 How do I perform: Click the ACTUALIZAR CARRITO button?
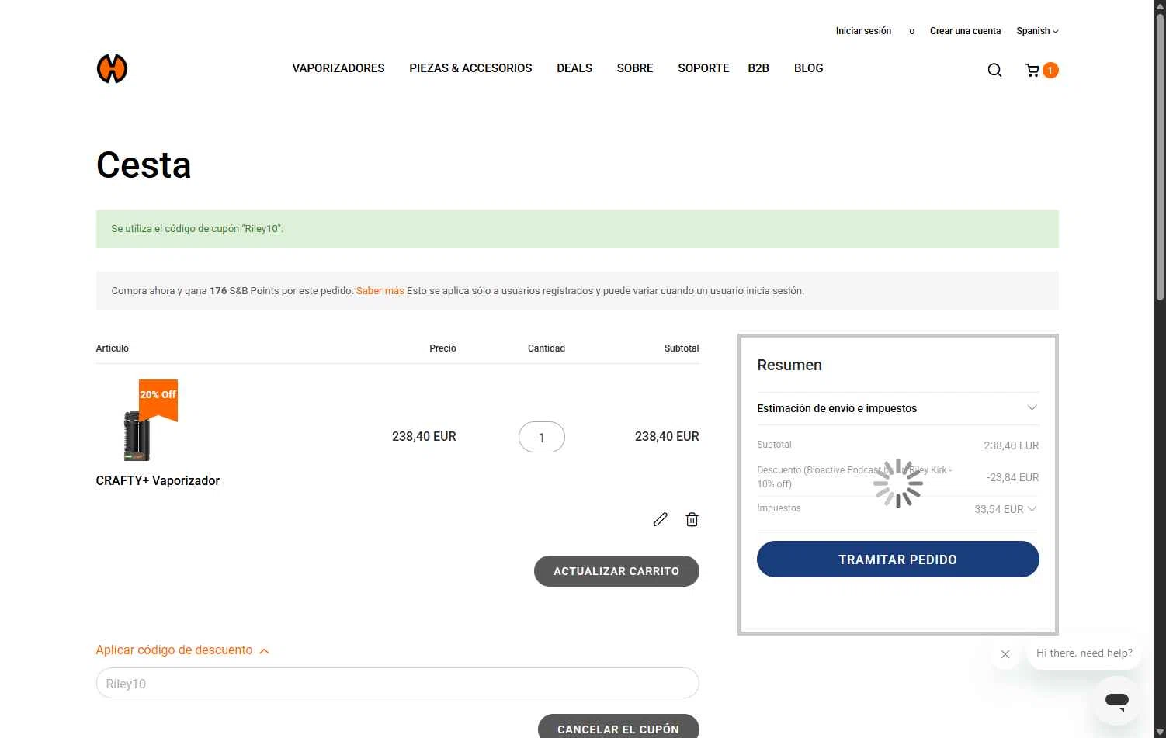tap(616, 571)
